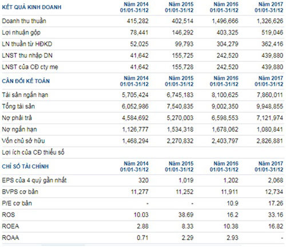Select Năm 2017 column header in business results
The width and height of the screenshot is (286, 247).
tap(269, 7)
